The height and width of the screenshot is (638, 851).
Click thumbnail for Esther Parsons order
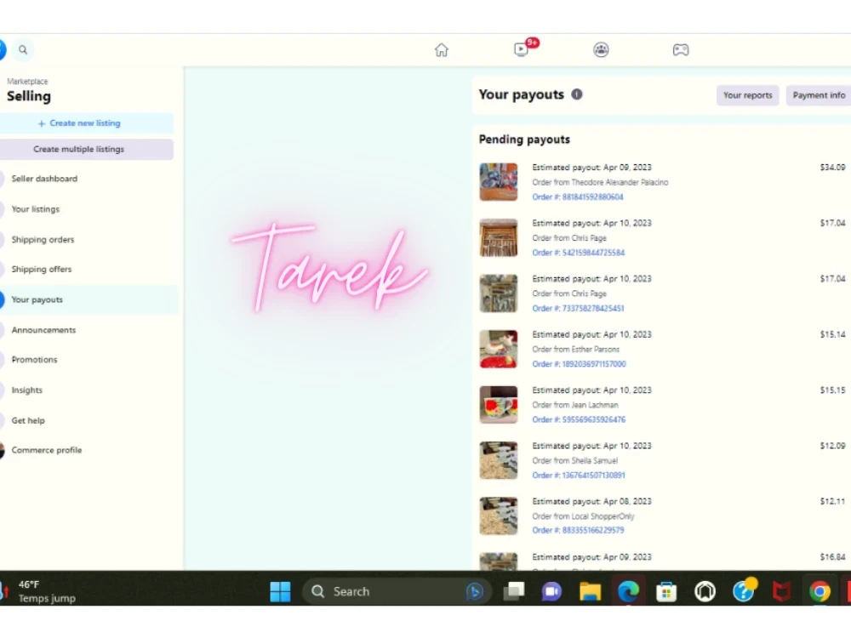click(x=498, y=349)
